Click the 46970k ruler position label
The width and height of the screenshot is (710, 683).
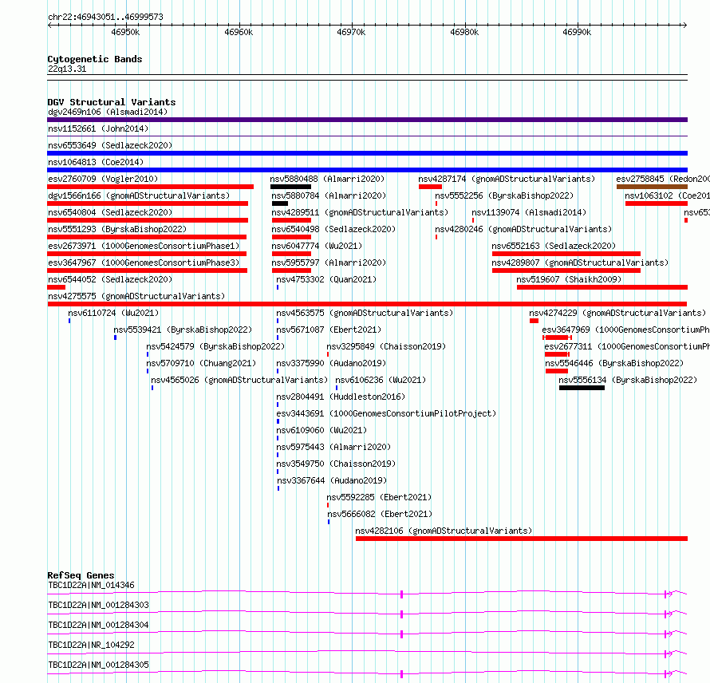tap(351, 32)
